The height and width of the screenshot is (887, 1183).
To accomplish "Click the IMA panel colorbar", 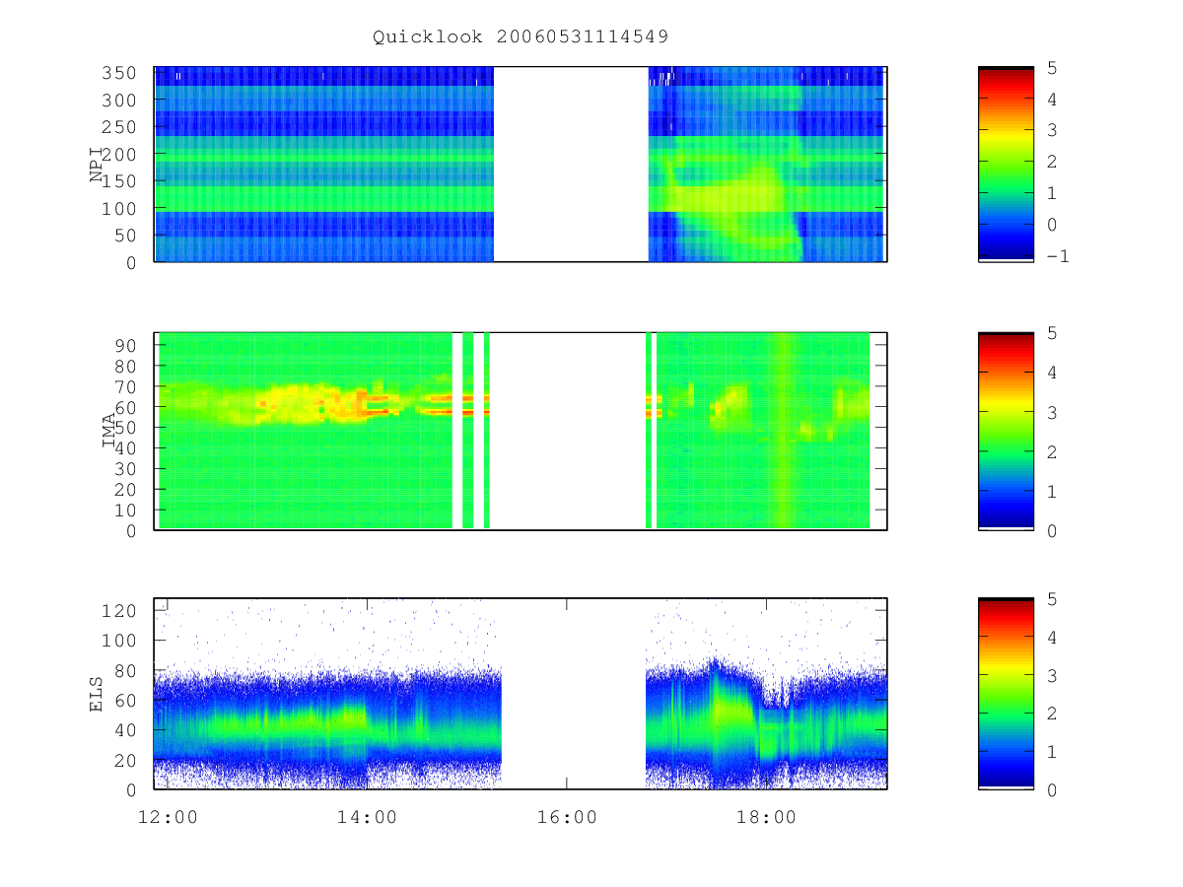I will tap(1006, 432).
